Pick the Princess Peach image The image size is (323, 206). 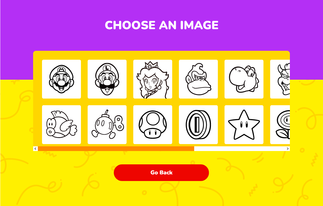(x=153, y=79)
